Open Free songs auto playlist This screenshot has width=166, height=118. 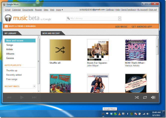tap(12, 79)
